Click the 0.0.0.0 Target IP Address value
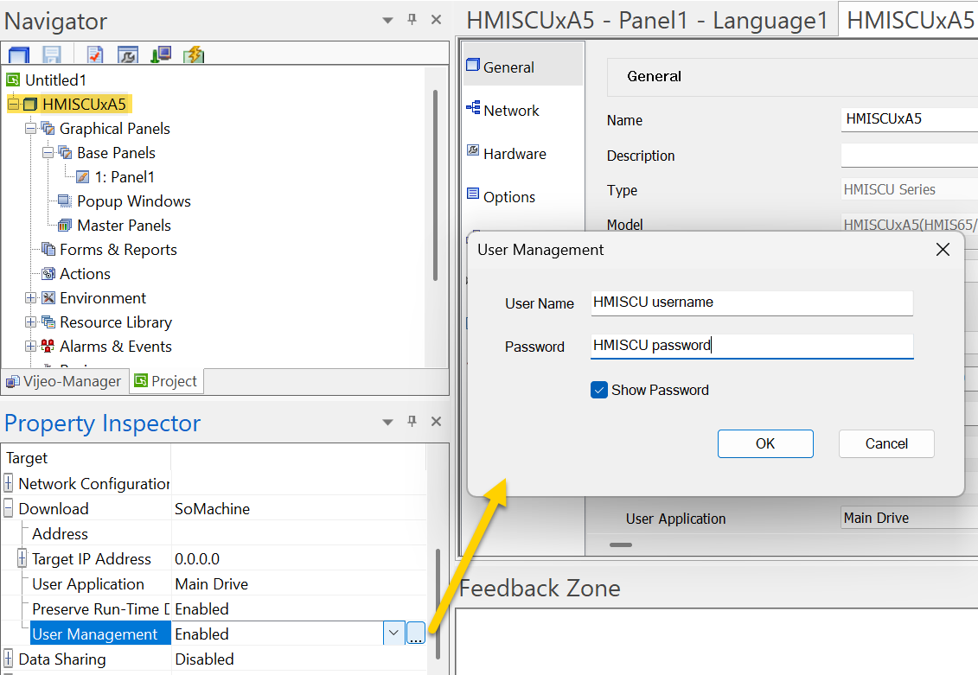 (197, 558)
